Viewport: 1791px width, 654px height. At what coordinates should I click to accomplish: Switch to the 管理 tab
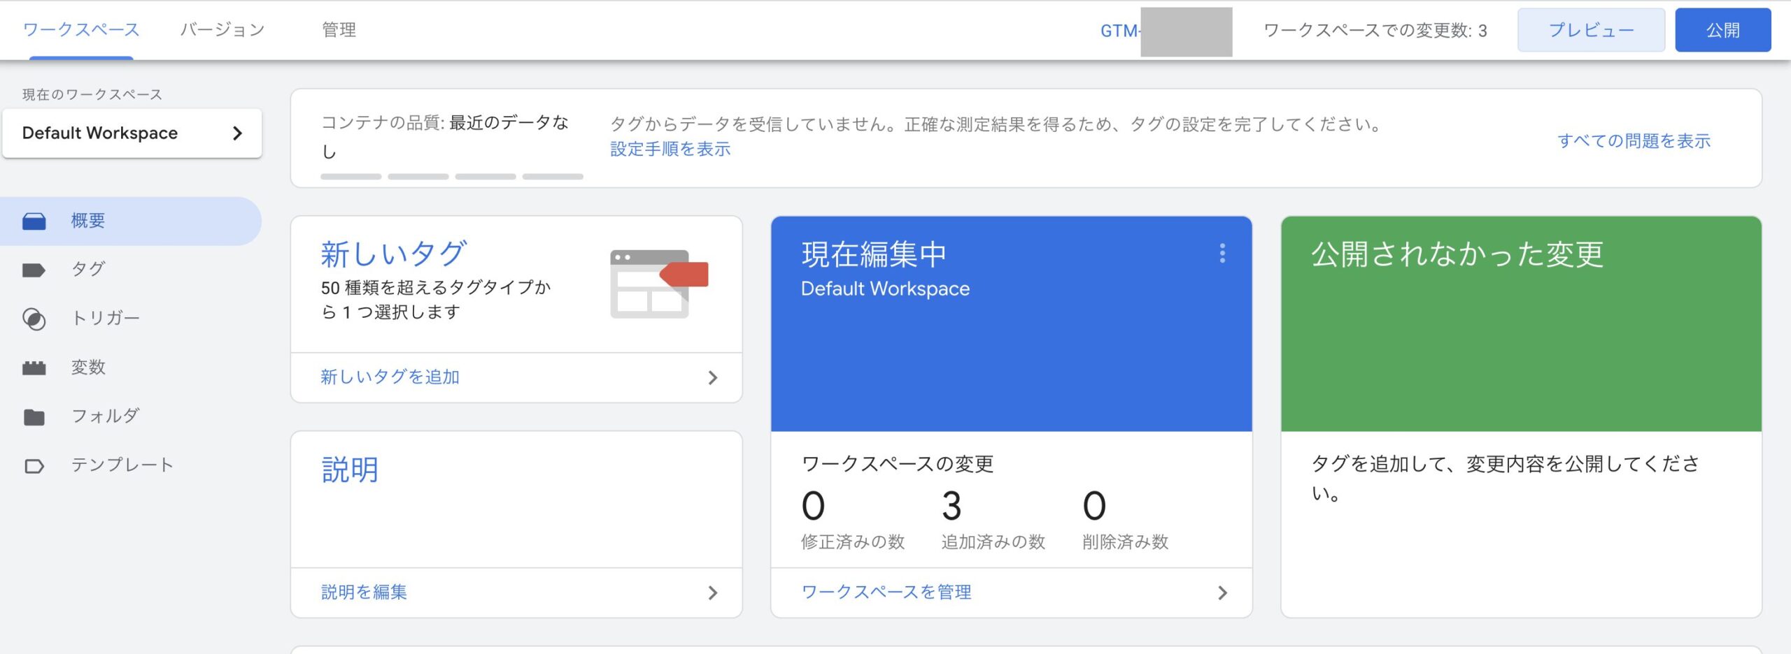[339, 30]
